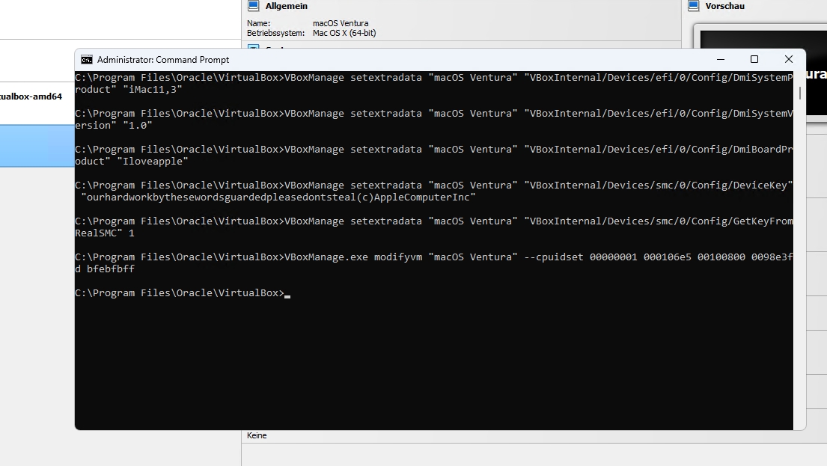Click the "Name:" label in VirtualBox details
The width and height of the screenshot is (827, 466).
(x=258, y=23)
